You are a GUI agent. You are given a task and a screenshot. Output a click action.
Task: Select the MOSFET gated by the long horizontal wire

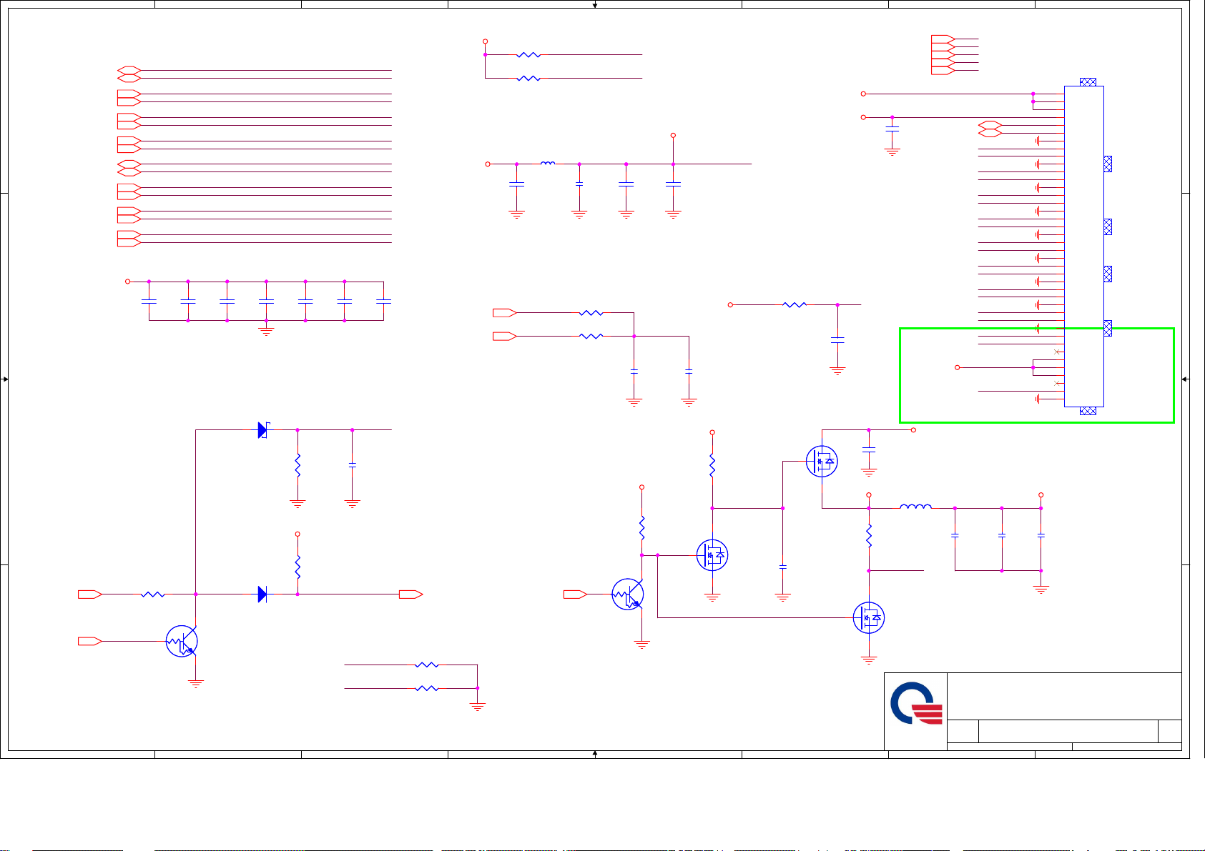(869, 617)
